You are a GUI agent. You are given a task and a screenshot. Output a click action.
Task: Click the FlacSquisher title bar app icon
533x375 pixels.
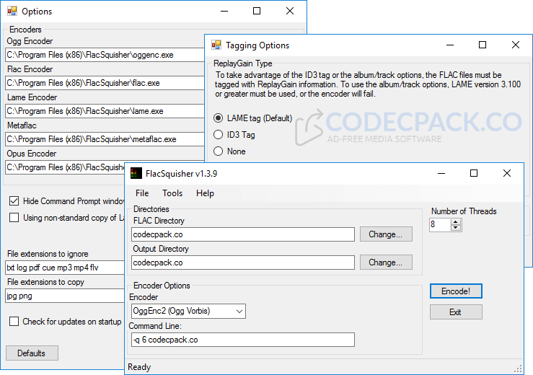pos(136,173)
